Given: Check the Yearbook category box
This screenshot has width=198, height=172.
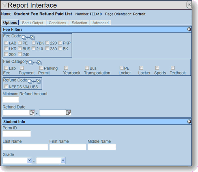Looking at the screenshot, I should point(66,68).
